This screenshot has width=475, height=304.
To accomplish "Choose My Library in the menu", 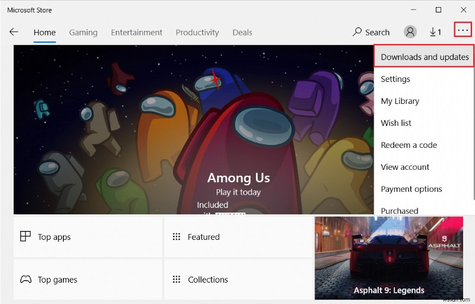I will click(x=400, y=101).
